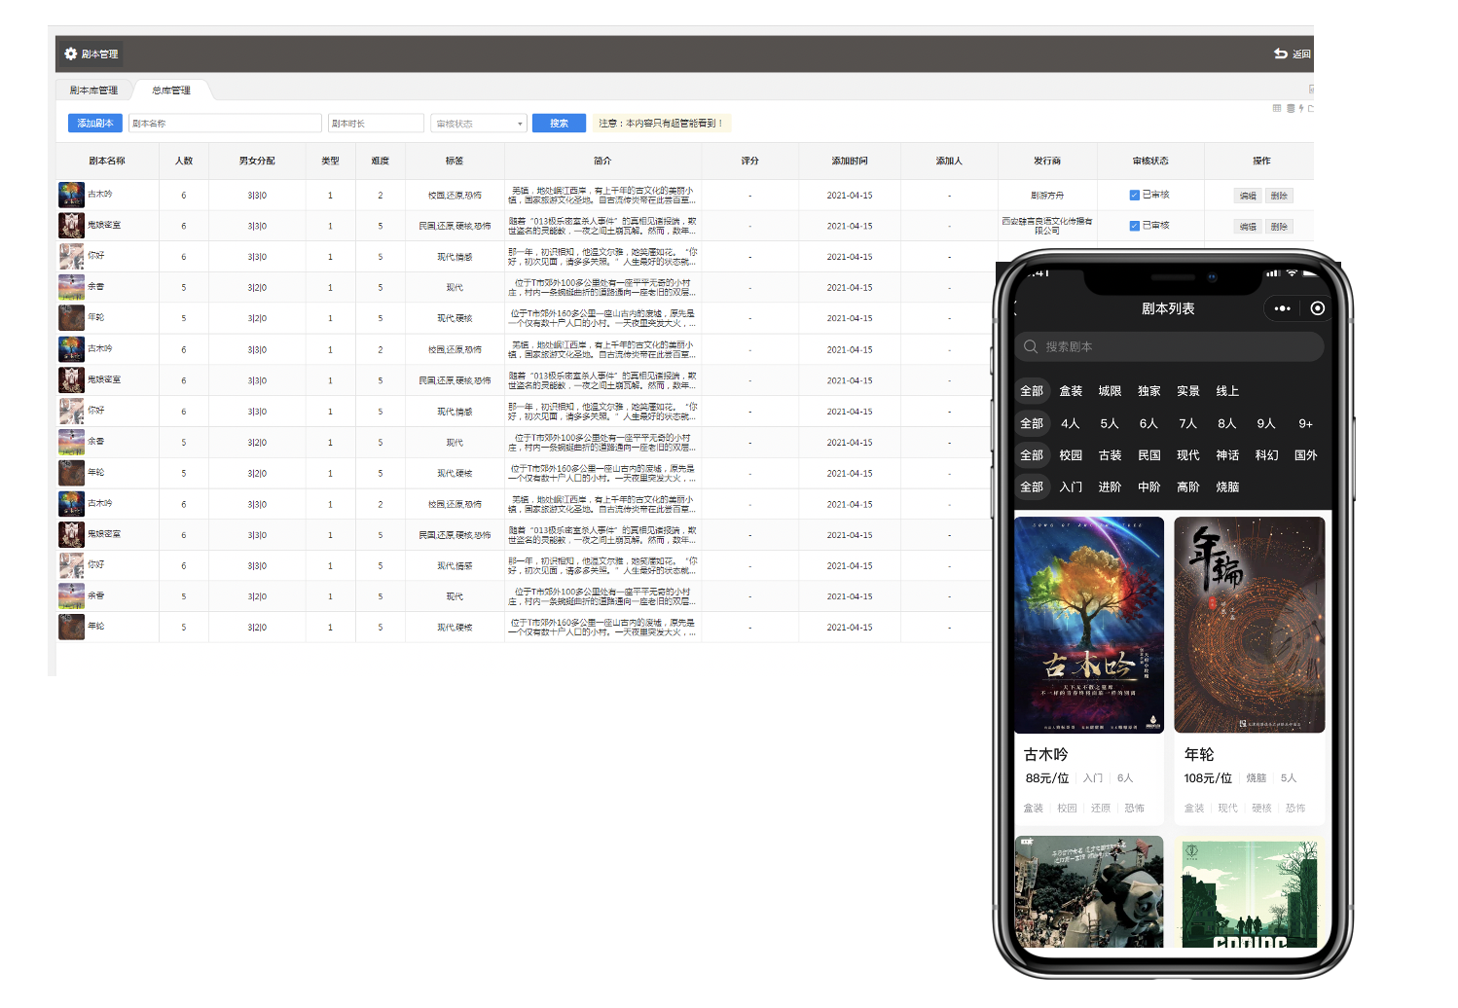Screen dimensions: 1458x1008
Task: Click 编辑 in the 剧游方舟 row
Action: point(1248,196)
